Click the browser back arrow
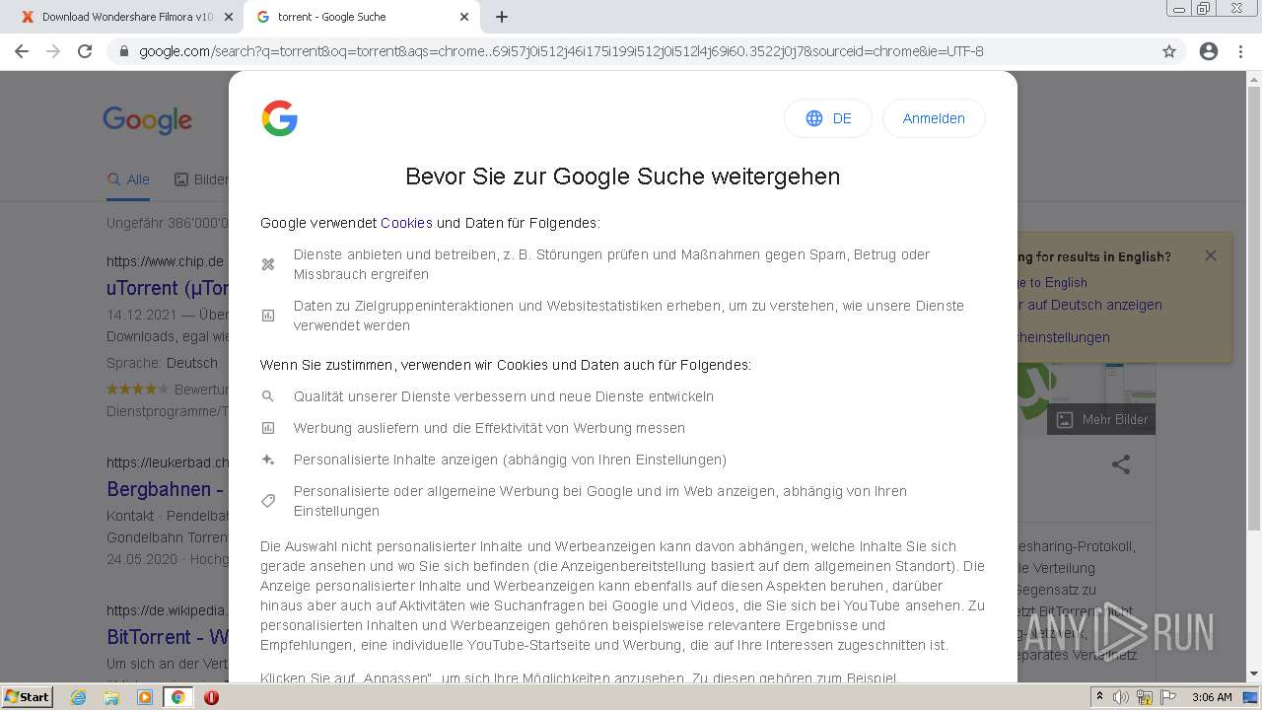The image size is (1262, 710). coord(22,51)
